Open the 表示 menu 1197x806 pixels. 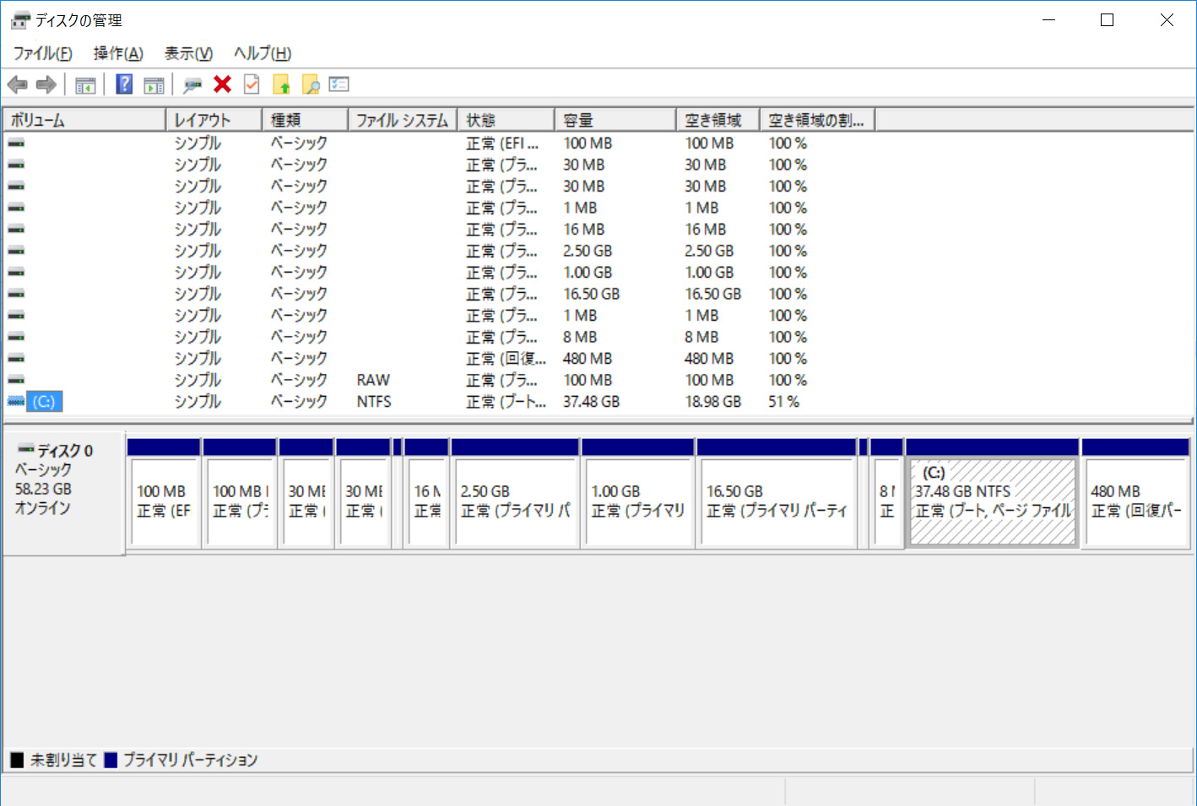[187, 53]
